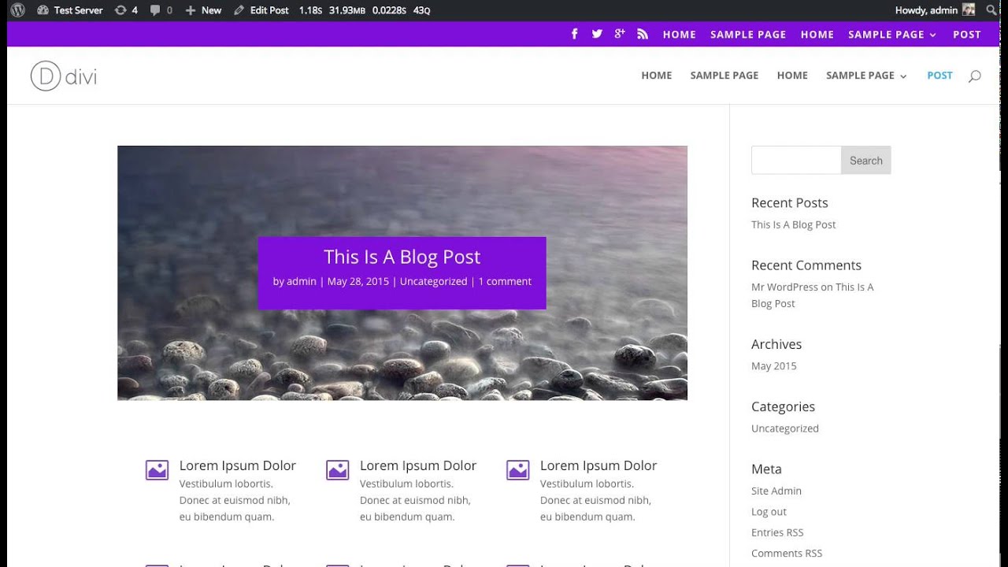Expand SAMPLE PAGE dropdown in main navigation
Viewport: 1008px width, 567px height.
866,76
